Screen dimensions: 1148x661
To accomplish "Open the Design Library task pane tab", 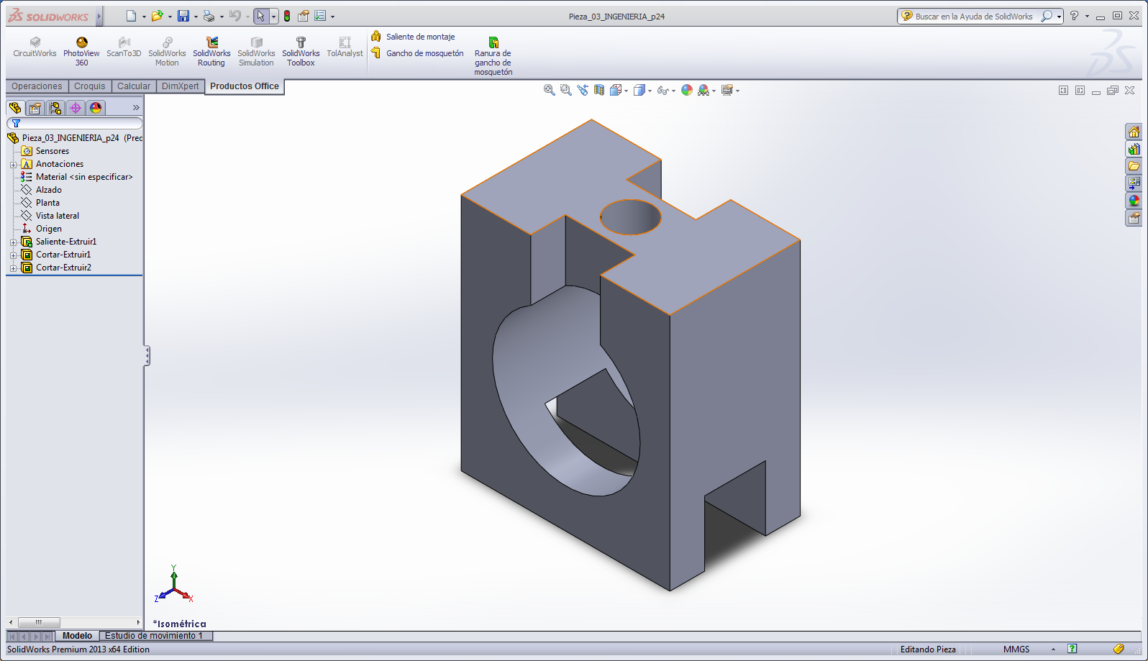I will pos(1134,149).
